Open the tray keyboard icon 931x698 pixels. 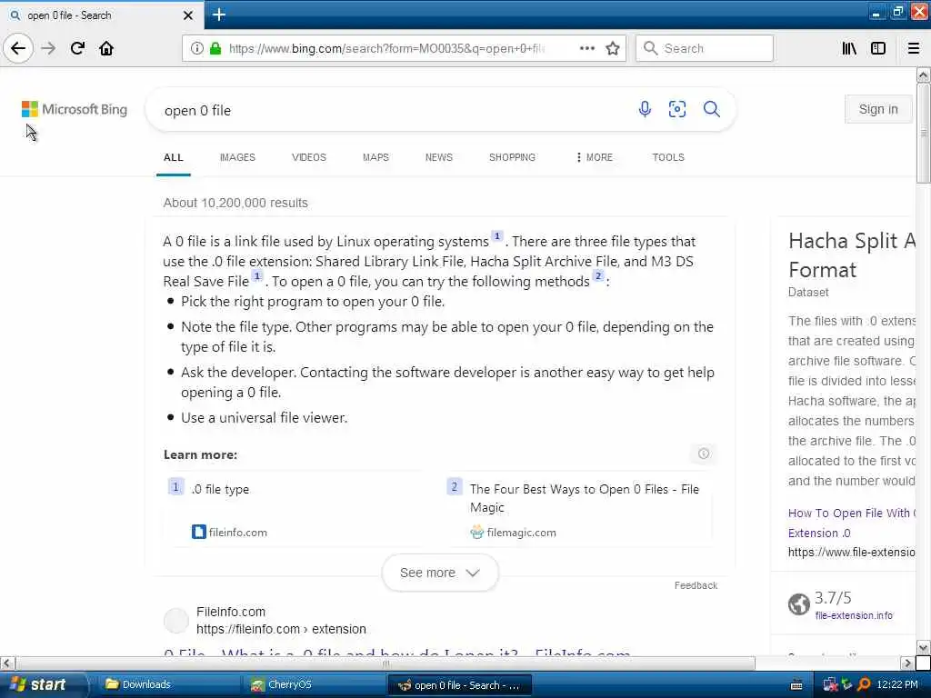(796, 685)
